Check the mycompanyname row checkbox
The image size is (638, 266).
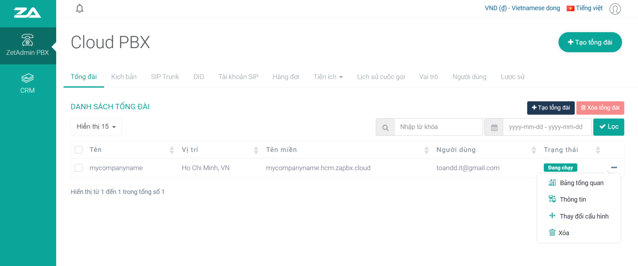pos(79,168)
